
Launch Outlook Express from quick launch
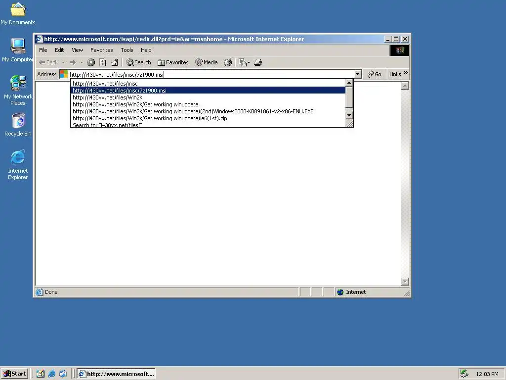[63, 374]
